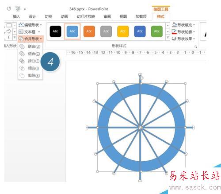Open the customize quick access toolbar dropdown
The image size is (221, 194).
(x=25, y=9)
